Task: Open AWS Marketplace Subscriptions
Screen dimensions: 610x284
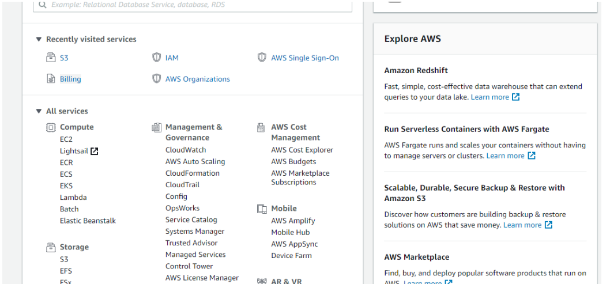Action: tap(300, 177)
